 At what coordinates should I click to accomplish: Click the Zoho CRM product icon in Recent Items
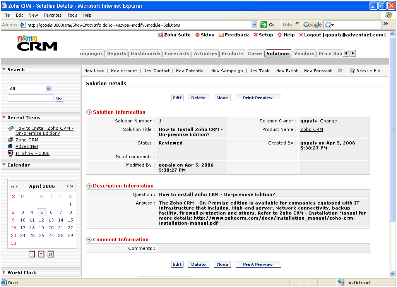click(x=10, y=140)
